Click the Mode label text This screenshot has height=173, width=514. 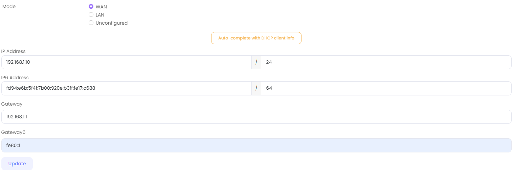pyautogui.click(x=9, y=6)
